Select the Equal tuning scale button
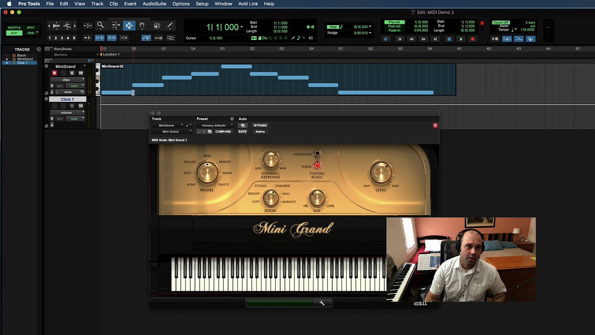Viewport: 595px width, 335px height. (x=317, y=165)
